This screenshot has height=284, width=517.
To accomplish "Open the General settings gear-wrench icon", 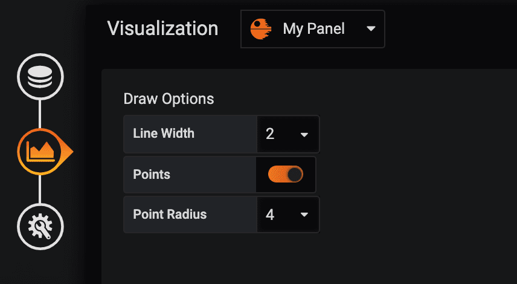I will pos(40,227).
